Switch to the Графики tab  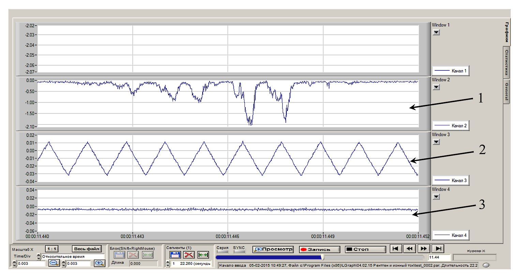click(x=507, y=32)
